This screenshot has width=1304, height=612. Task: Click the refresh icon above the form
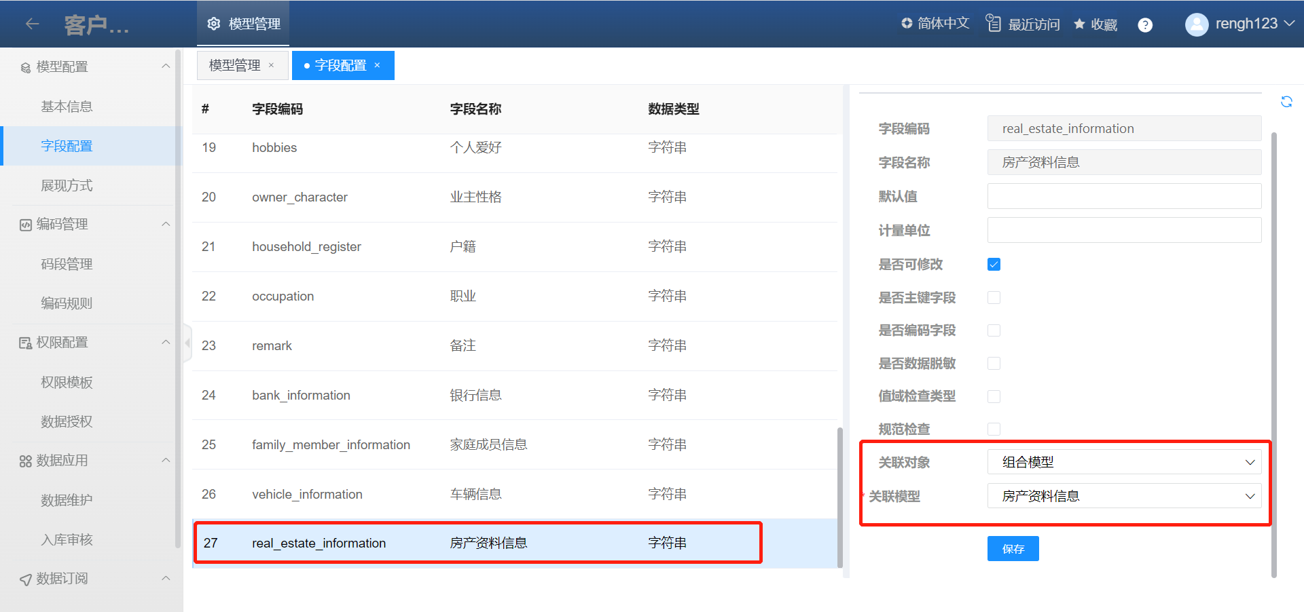click(x=1286, y=102)
